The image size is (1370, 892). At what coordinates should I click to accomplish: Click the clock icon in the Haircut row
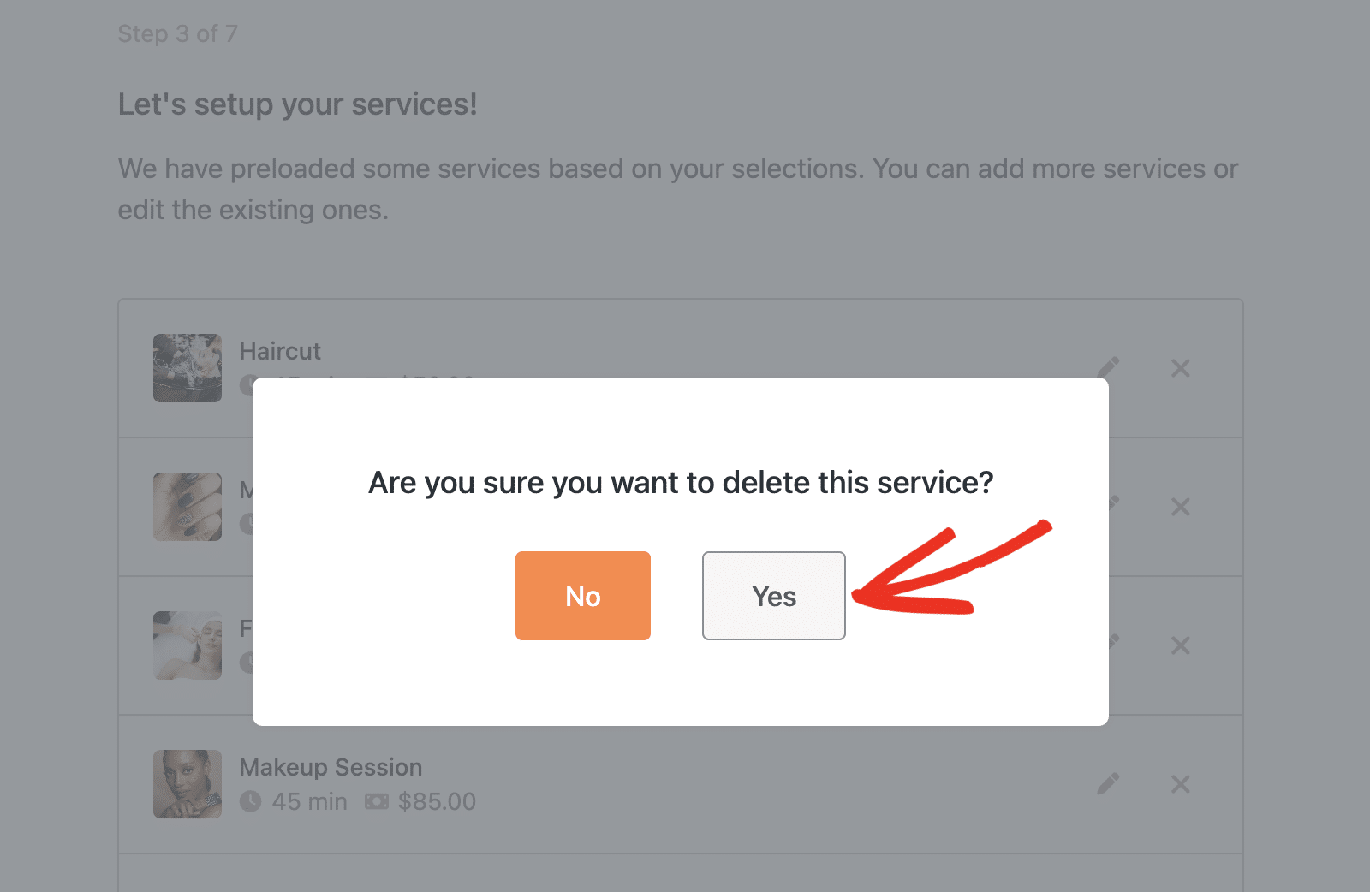tap(250, 385)
